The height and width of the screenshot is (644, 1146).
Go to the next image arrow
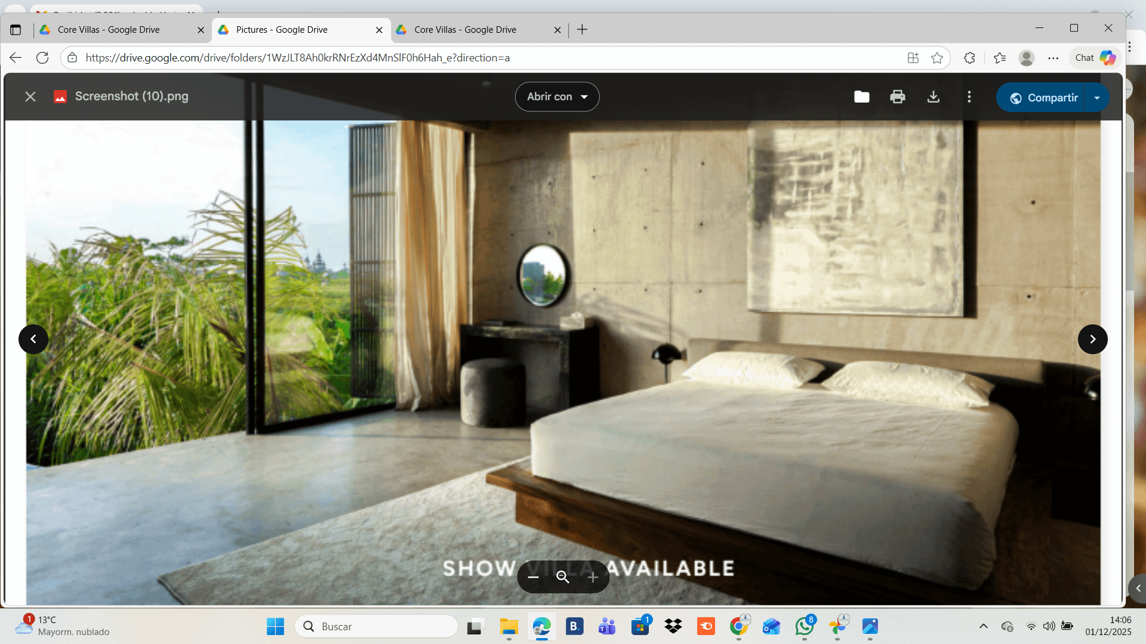coord(1092,339)
